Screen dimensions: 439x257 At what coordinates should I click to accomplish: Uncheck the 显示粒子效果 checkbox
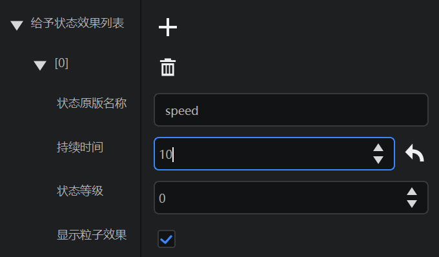[167, 239]
